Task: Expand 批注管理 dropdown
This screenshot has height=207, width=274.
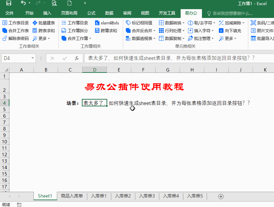Action: 213,38
